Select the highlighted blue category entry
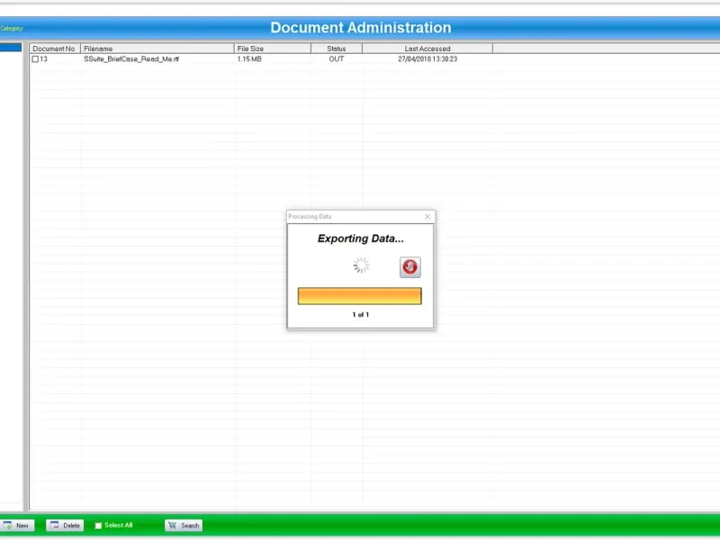Screen dimensions: 720x540 (11, 48)
